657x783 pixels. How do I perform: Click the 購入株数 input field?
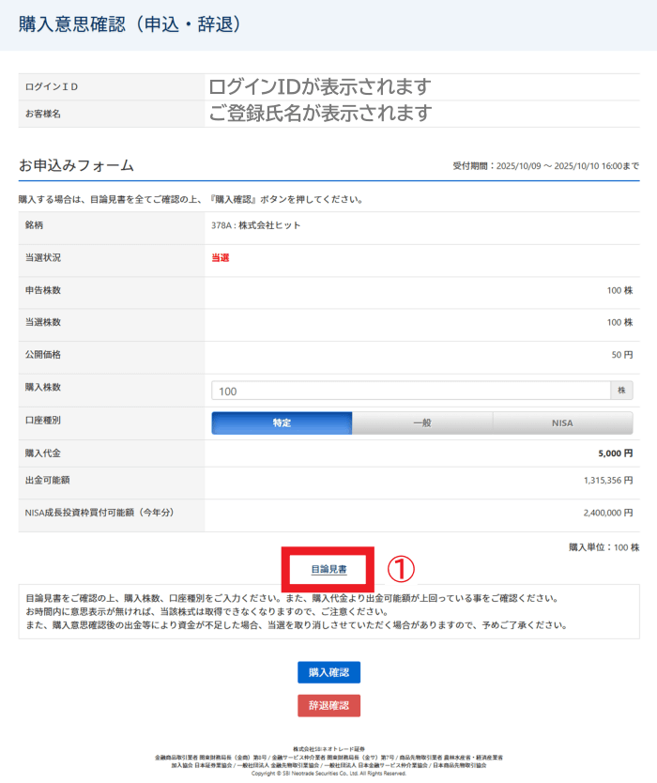click(x=411, y=391)
